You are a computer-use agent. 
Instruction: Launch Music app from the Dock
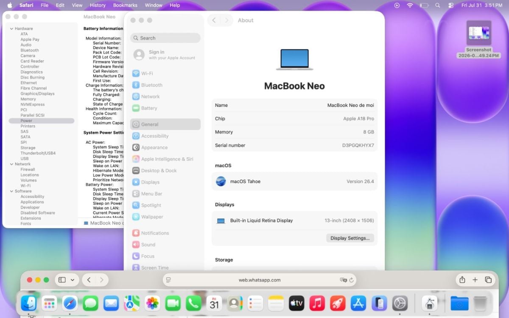click(x=317, y=303)
